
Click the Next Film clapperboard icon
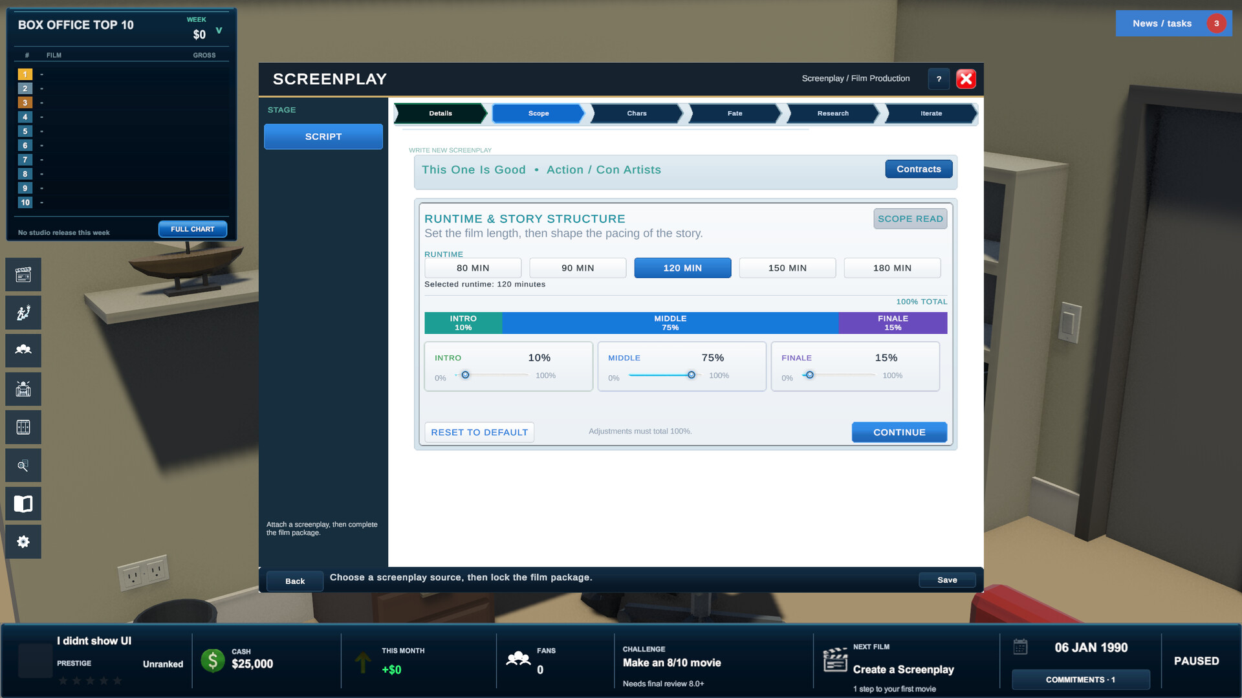click(835, 660)
